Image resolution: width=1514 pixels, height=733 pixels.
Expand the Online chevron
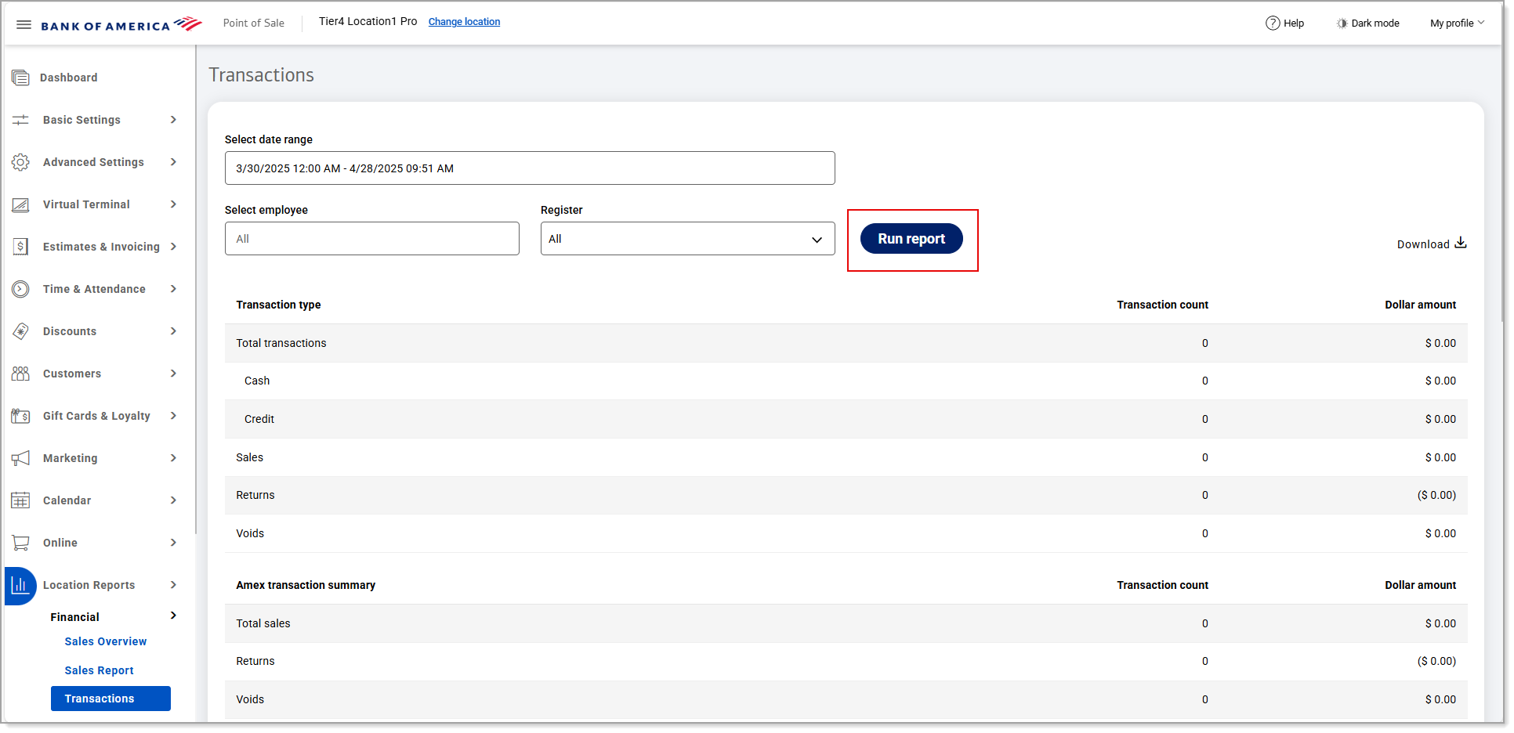pyautogui.click(x=173, y=543)
